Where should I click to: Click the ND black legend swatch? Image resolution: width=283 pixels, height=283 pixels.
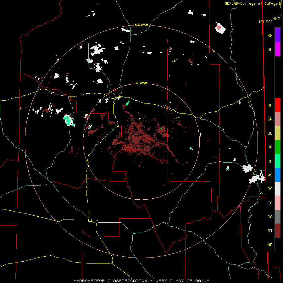278,245
